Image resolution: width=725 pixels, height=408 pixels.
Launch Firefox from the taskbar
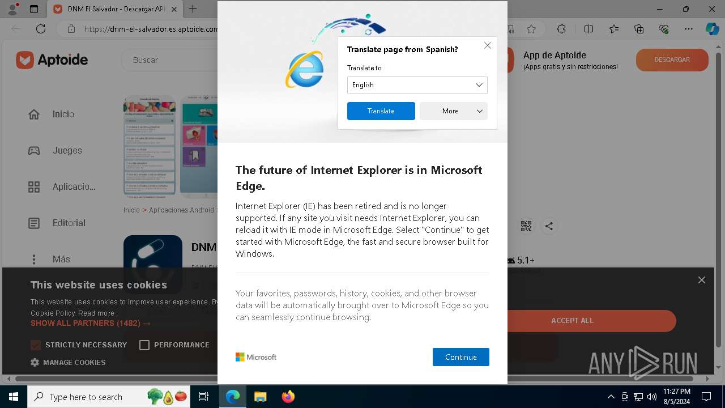tap(288, 397)
